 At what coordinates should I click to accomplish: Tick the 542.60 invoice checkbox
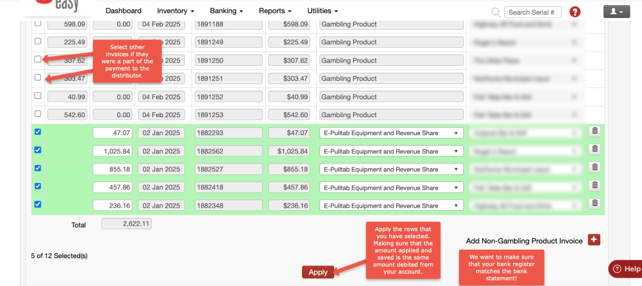[x=37, y=114]
